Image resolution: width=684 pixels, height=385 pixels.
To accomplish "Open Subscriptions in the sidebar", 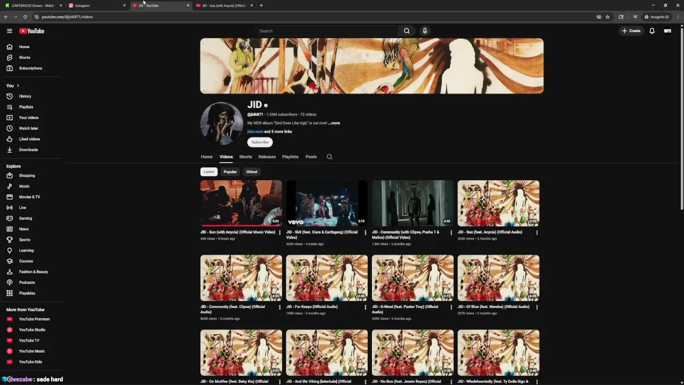I will pos(31,68).
